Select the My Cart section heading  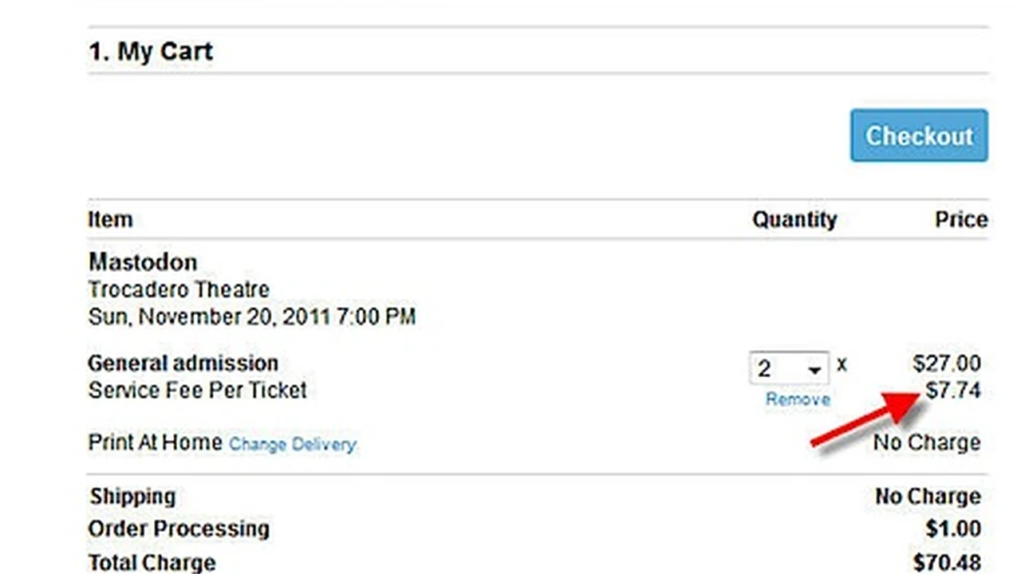tap(151, 52)
